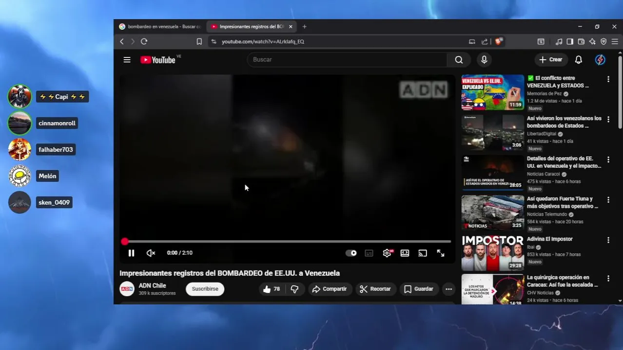Toggle the autoplay switch in the player
The width and height of the screenshot is (623, 350).
tap(351, 253)
